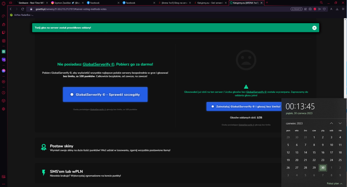Click date text piątek, 30 czerwca 2023
Screen dimensions: 347x187
point(299,113)
